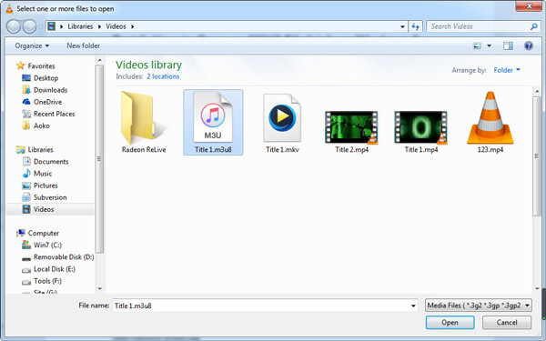
Task: Open the Documents library
Action: click(51, 162)
